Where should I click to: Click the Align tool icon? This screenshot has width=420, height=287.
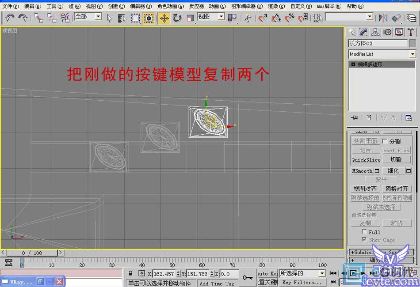point(396,18)
